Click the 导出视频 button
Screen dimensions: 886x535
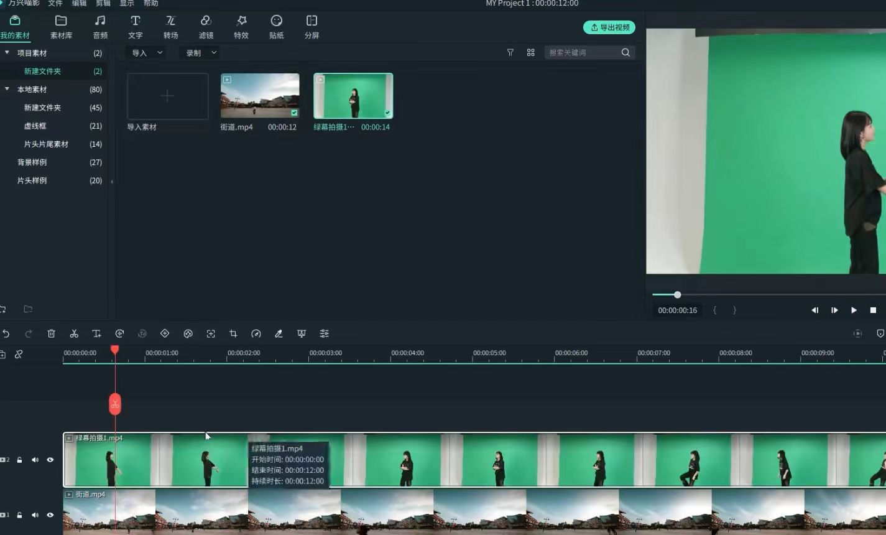coord(609,27)
